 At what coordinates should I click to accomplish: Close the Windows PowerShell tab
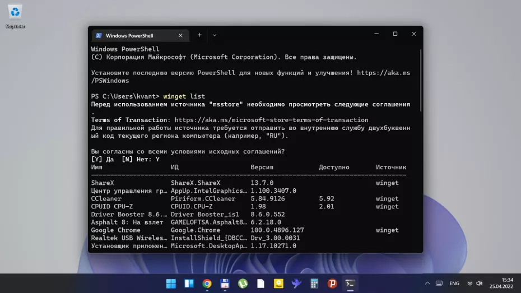[x=180, y=35]
